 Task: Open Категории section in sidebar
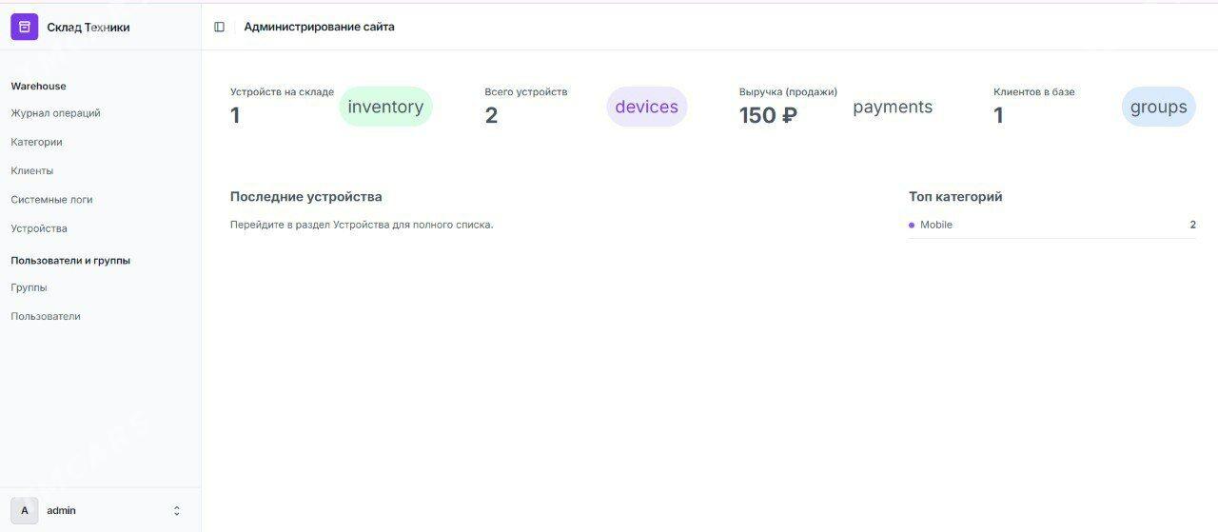37,142
